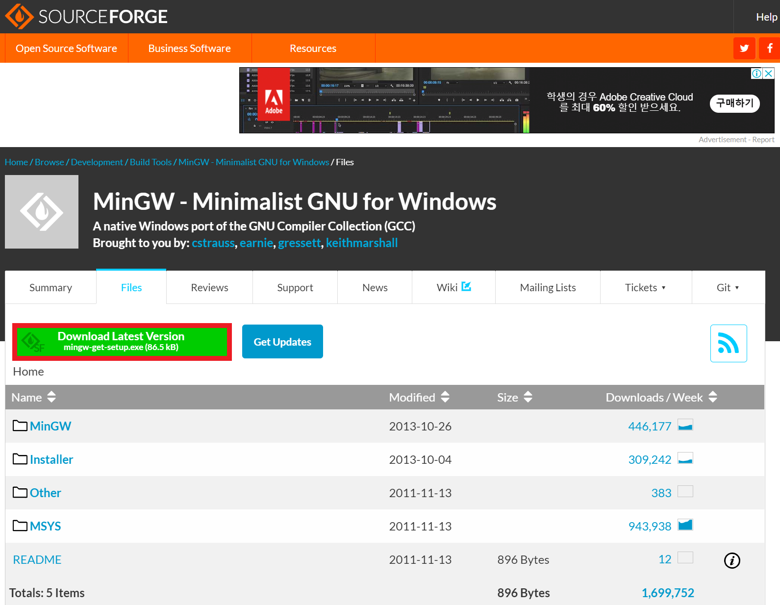Image resolution: width=780 pixels, height=605 pixels.
Task: Go to Home breadcrumb link
Action: click(x=16, y=162)
